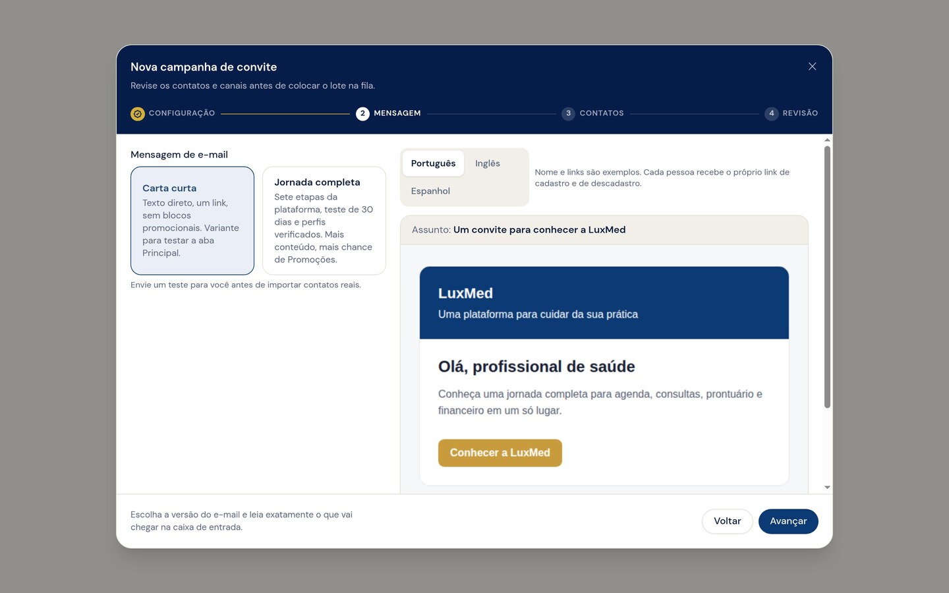
Task: Click the 'Nova campanha de convite' dialog title
Action: pyautogui.click(x=204, y=67)
